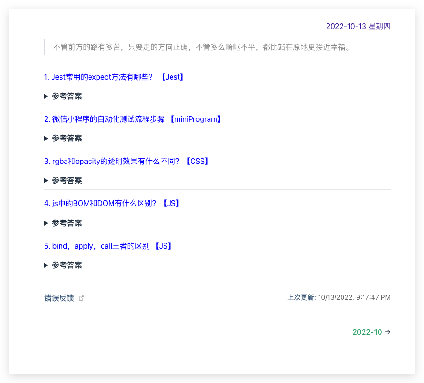The width and height of the screenshot is (424, 383).
Task: Open question 2 on 微信小程序 automated testing
Action: tap(104, 119)
